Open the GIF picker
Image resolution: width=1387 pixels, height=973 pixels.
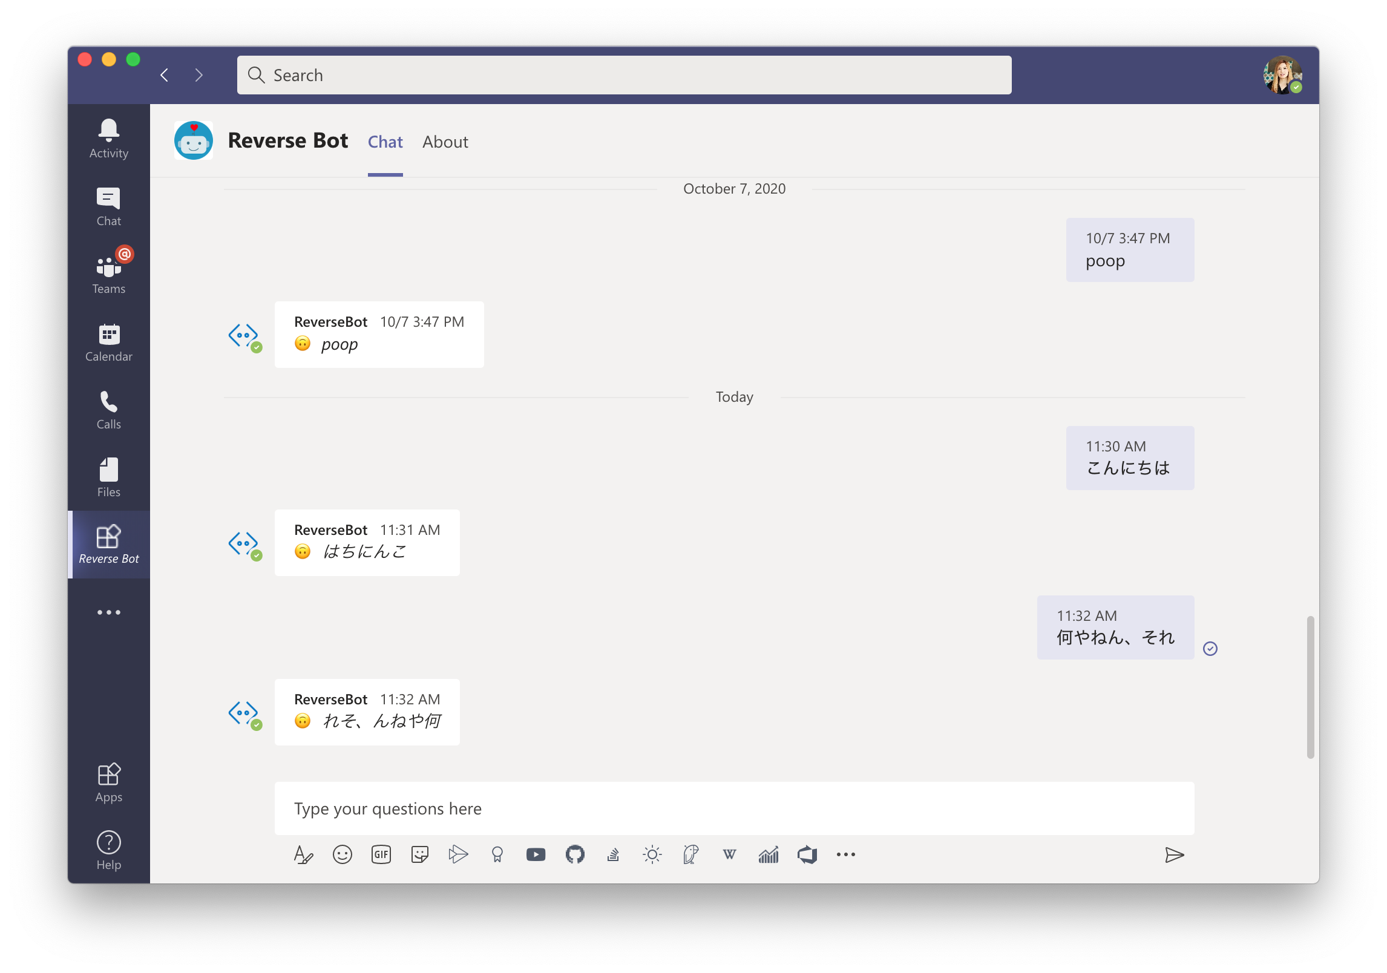pyautogui.click(x=381, y=854)
